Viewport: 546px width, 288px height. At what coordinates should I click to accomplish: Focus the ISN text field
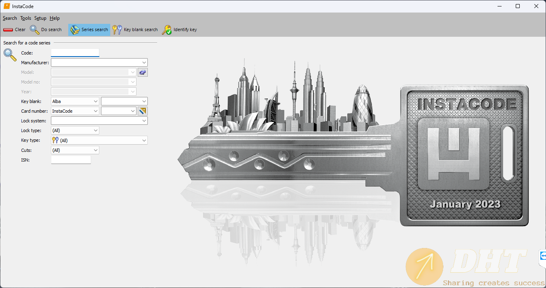[x=71, y=160]
